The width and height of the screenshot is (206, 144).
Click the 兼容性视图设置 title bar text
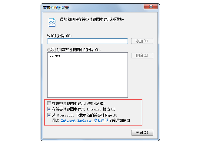click(56, 8)
